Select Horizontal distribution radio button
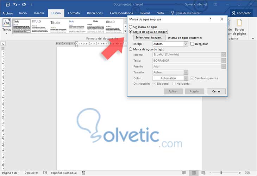 [174, 84]
